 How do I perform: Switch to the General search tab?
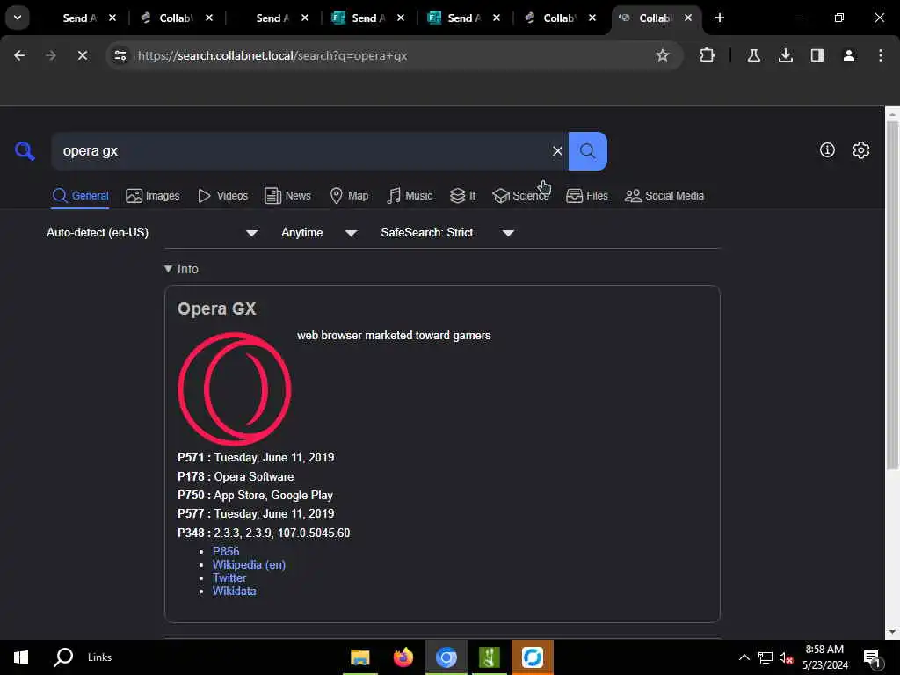80,196
